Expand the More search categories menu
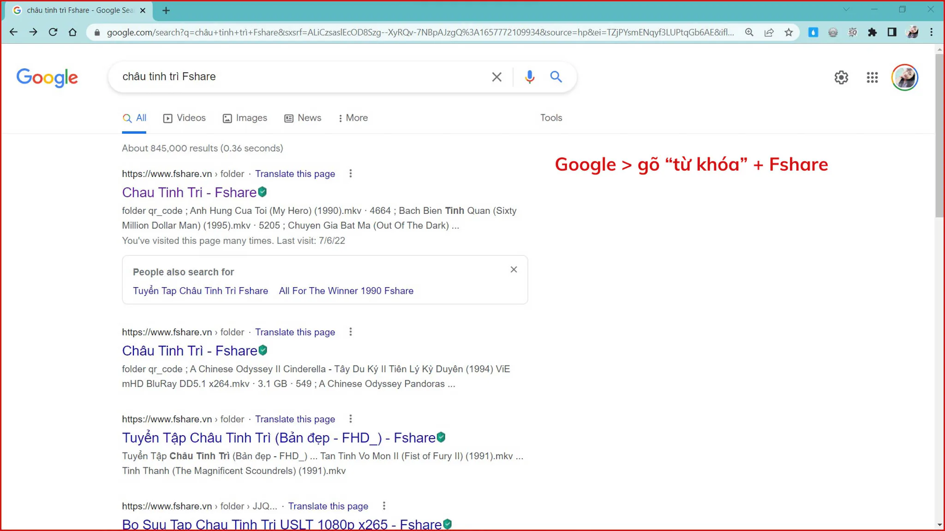Viewport: 945px width, 531px height. tap(353, 118)
